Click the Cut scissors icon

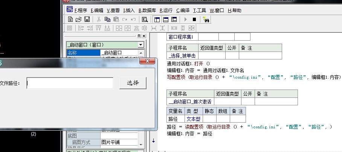99,20
